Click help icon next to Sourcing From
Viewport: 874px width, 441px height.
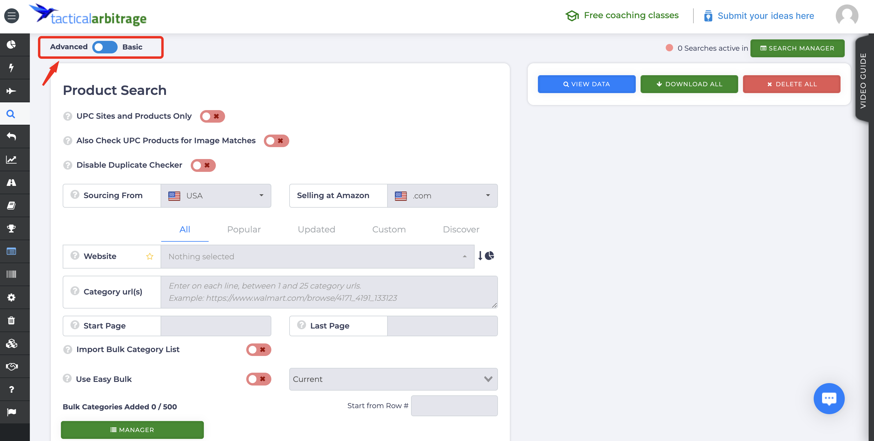click(x=75, y=195)
